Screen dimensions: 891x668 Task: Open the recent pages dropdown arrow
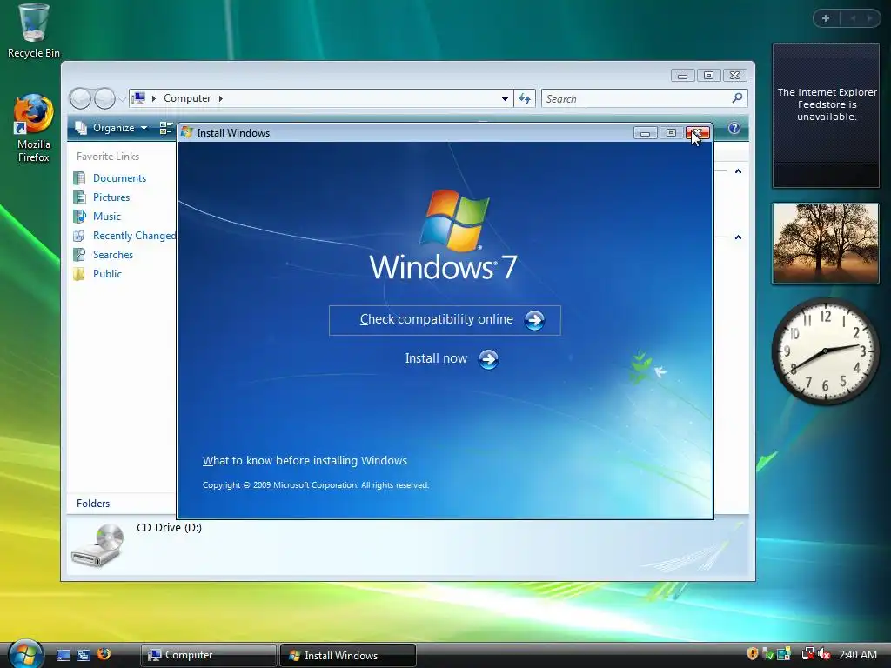(122, 99)
